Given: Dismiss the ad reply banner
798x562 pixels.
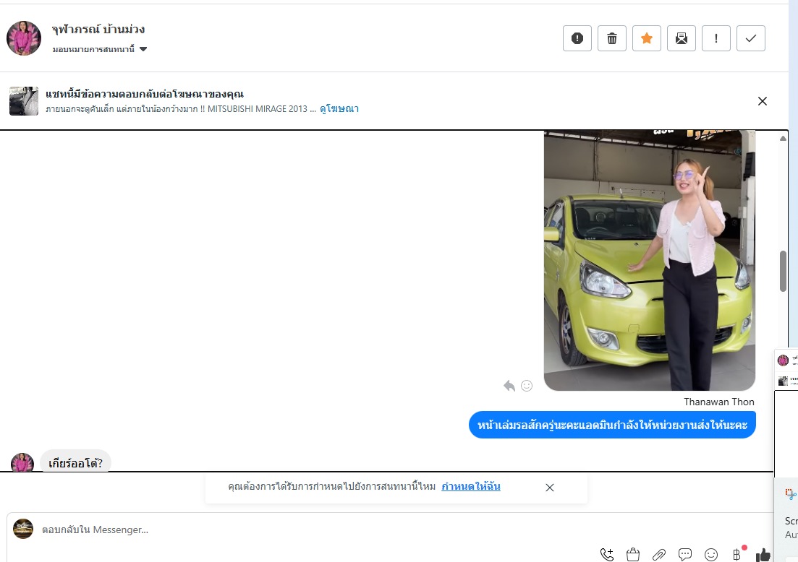Looking at the screenshot, I should (x=762, y=101).
